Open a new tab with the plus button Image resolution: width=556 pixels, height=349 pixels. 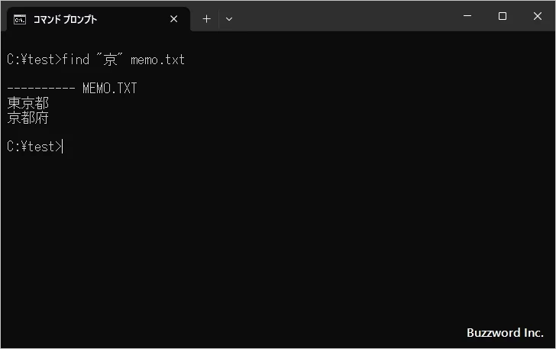click(206, 19)
